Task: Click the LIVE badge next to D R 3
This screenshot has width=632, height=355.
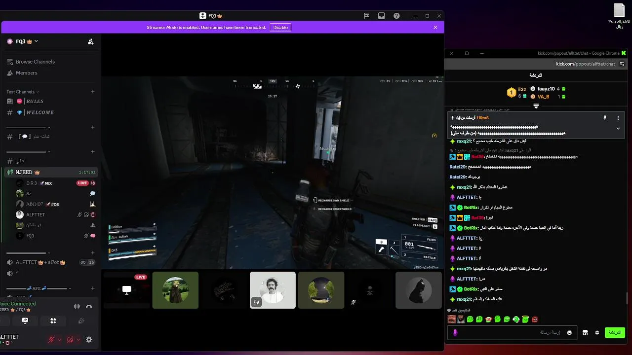Action: tap(82, 183)
